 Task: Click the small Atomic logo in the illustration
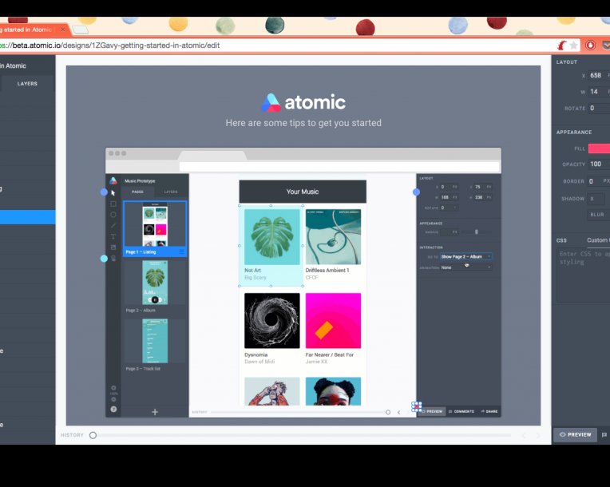pos(113,181)
